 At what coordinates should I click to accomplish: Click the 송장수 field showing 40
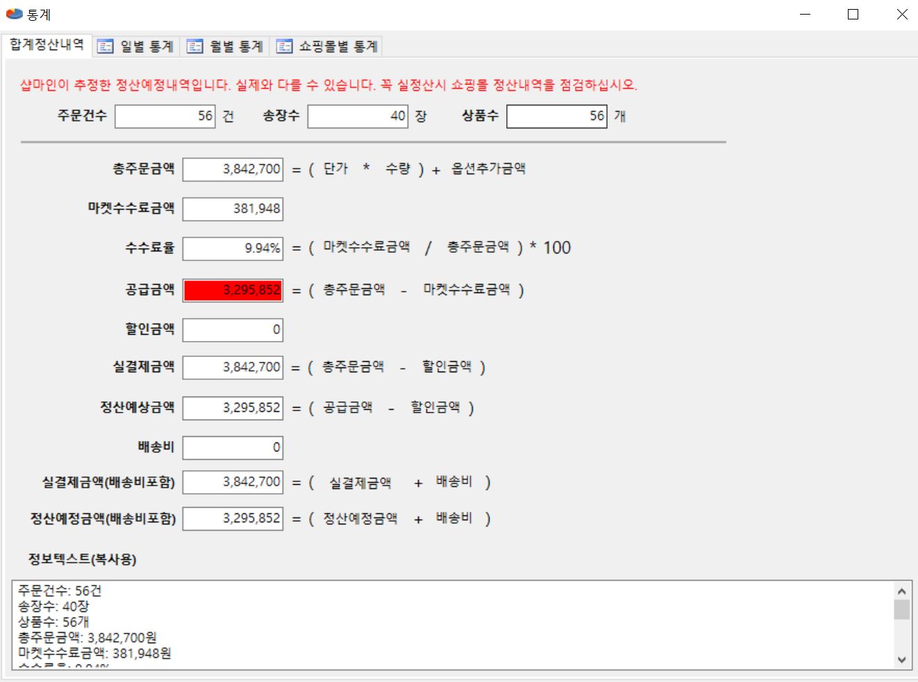click(358, 116)
